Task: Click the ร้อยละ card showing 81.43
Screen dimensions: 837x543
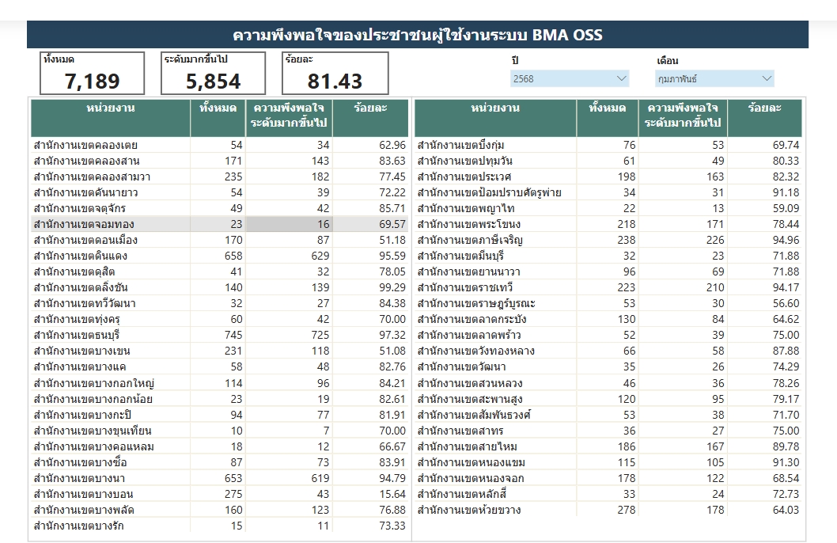Action: pyautogui.click(x=335, y=73)
